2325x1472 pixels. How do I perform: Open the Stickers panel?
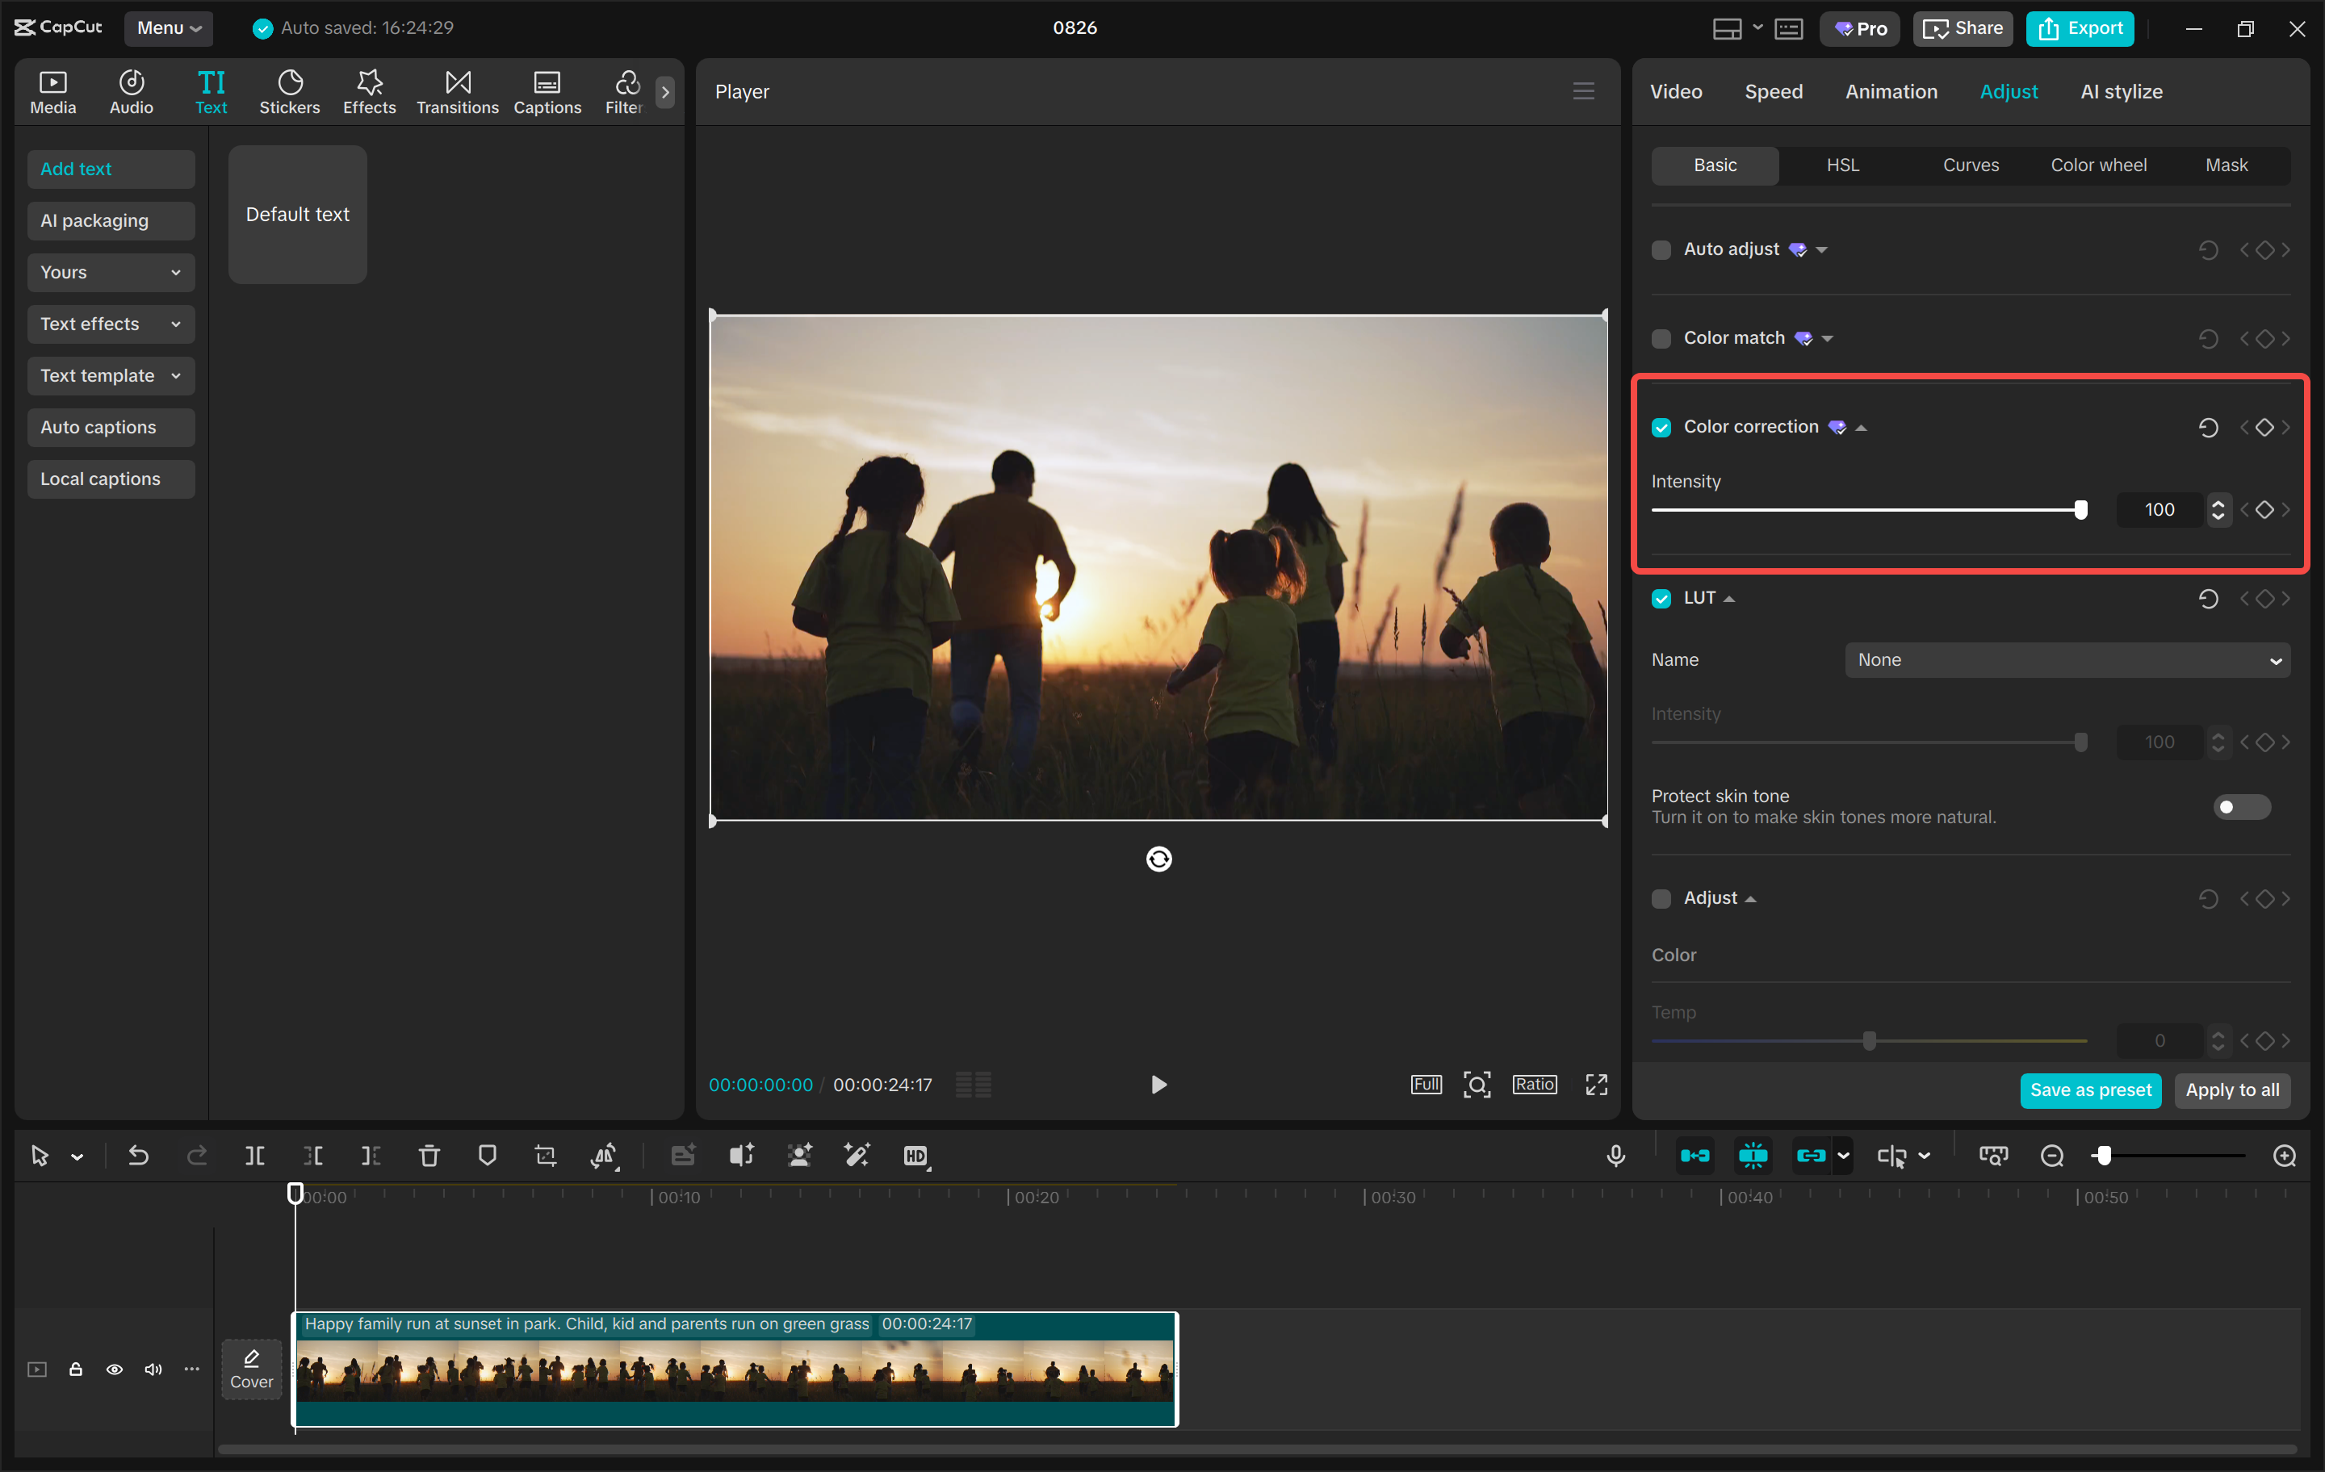tap(290, 92)
